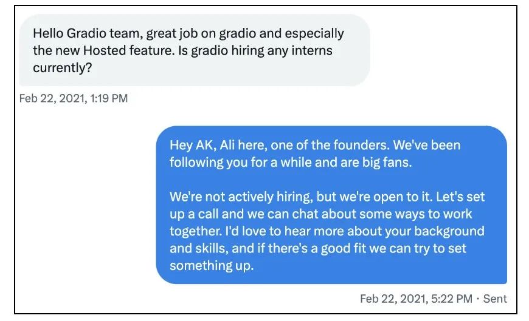Click the word 'currently?' in received message
The height and width of the screenshot is (321, 529).
click(x=63, y=68)
